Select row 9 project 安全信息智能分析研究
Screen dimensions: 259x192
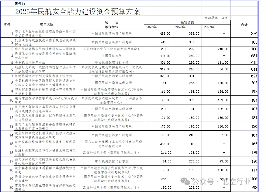tap(47, 91)
